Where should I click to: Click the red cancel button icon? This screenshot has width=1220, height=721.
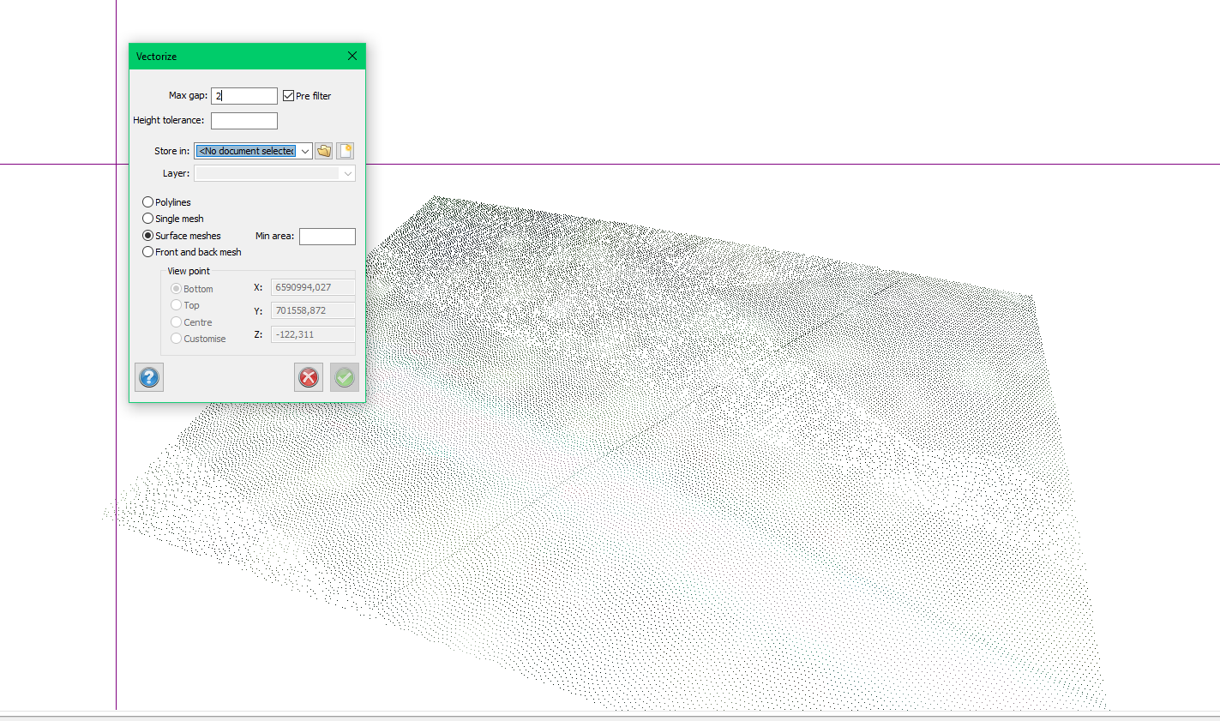pos(309,377)
